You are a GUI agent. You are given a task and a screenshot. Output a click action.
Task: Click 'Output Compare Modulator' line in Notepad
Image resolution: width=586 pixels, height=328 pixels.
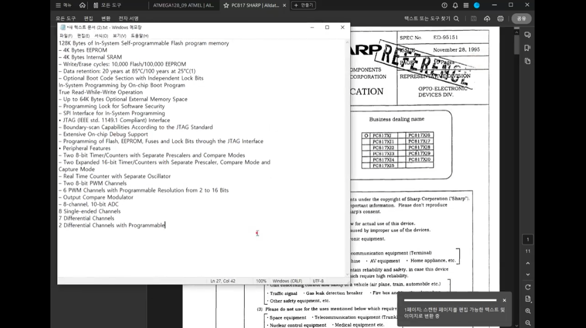96,197
